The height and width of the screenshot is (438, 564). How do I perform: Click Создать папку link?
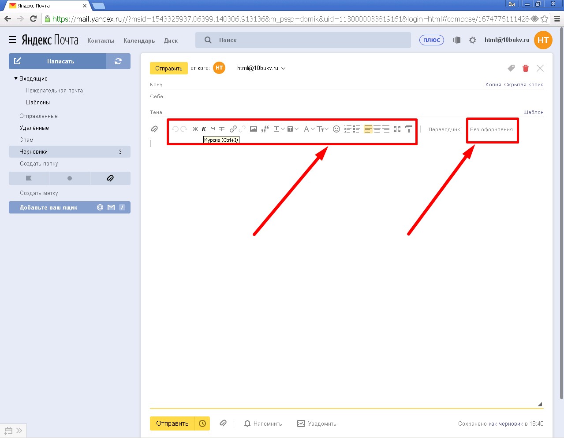39,163
